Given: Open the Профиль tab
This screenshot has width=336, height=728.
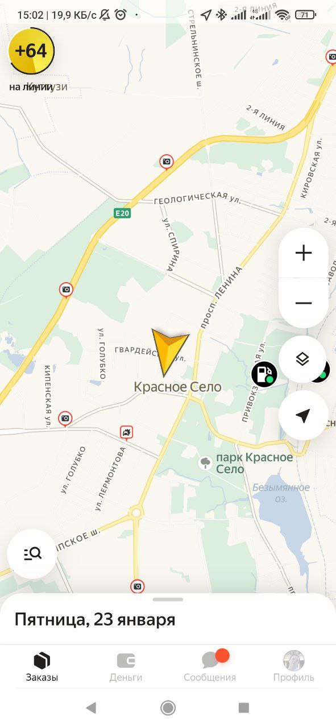Looking at the screenshot, I should pos(294,667).
